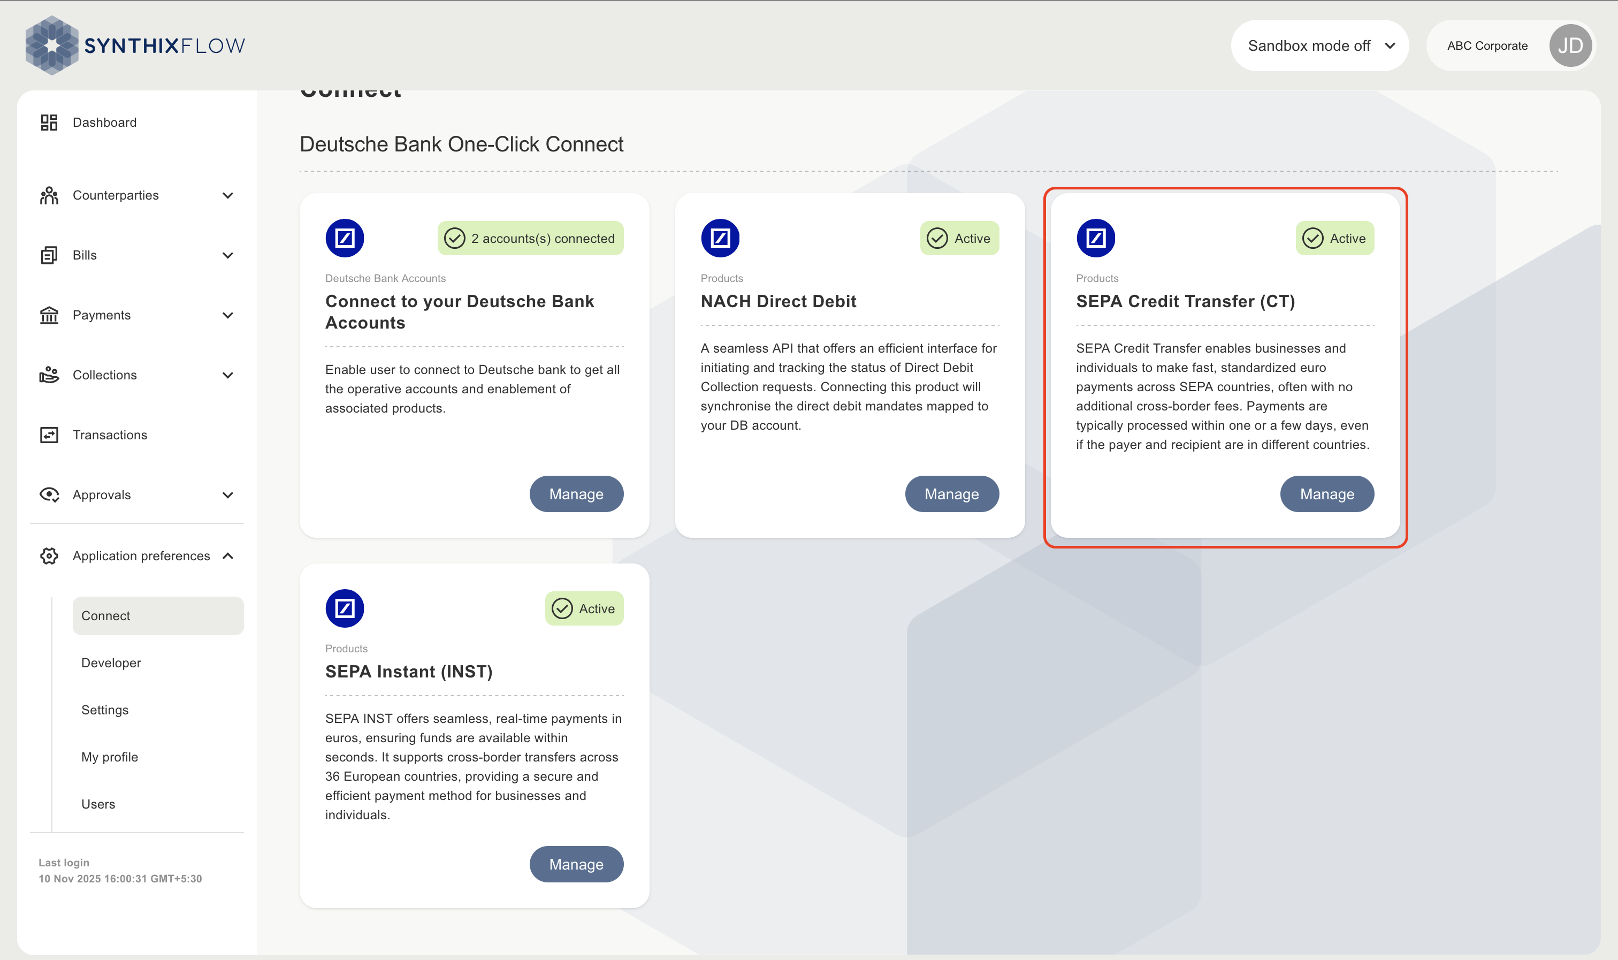
Task: Click Deutsche Bank logo on NACH Direct Debit card
Action: tap(720, 238)
